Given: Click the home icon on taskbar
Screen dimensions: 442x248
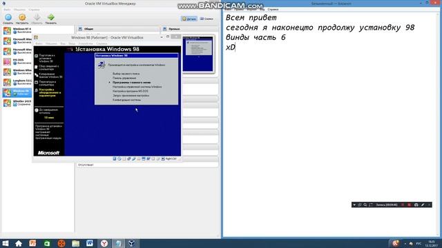Looking at the screenshot, I should point(19,243).
